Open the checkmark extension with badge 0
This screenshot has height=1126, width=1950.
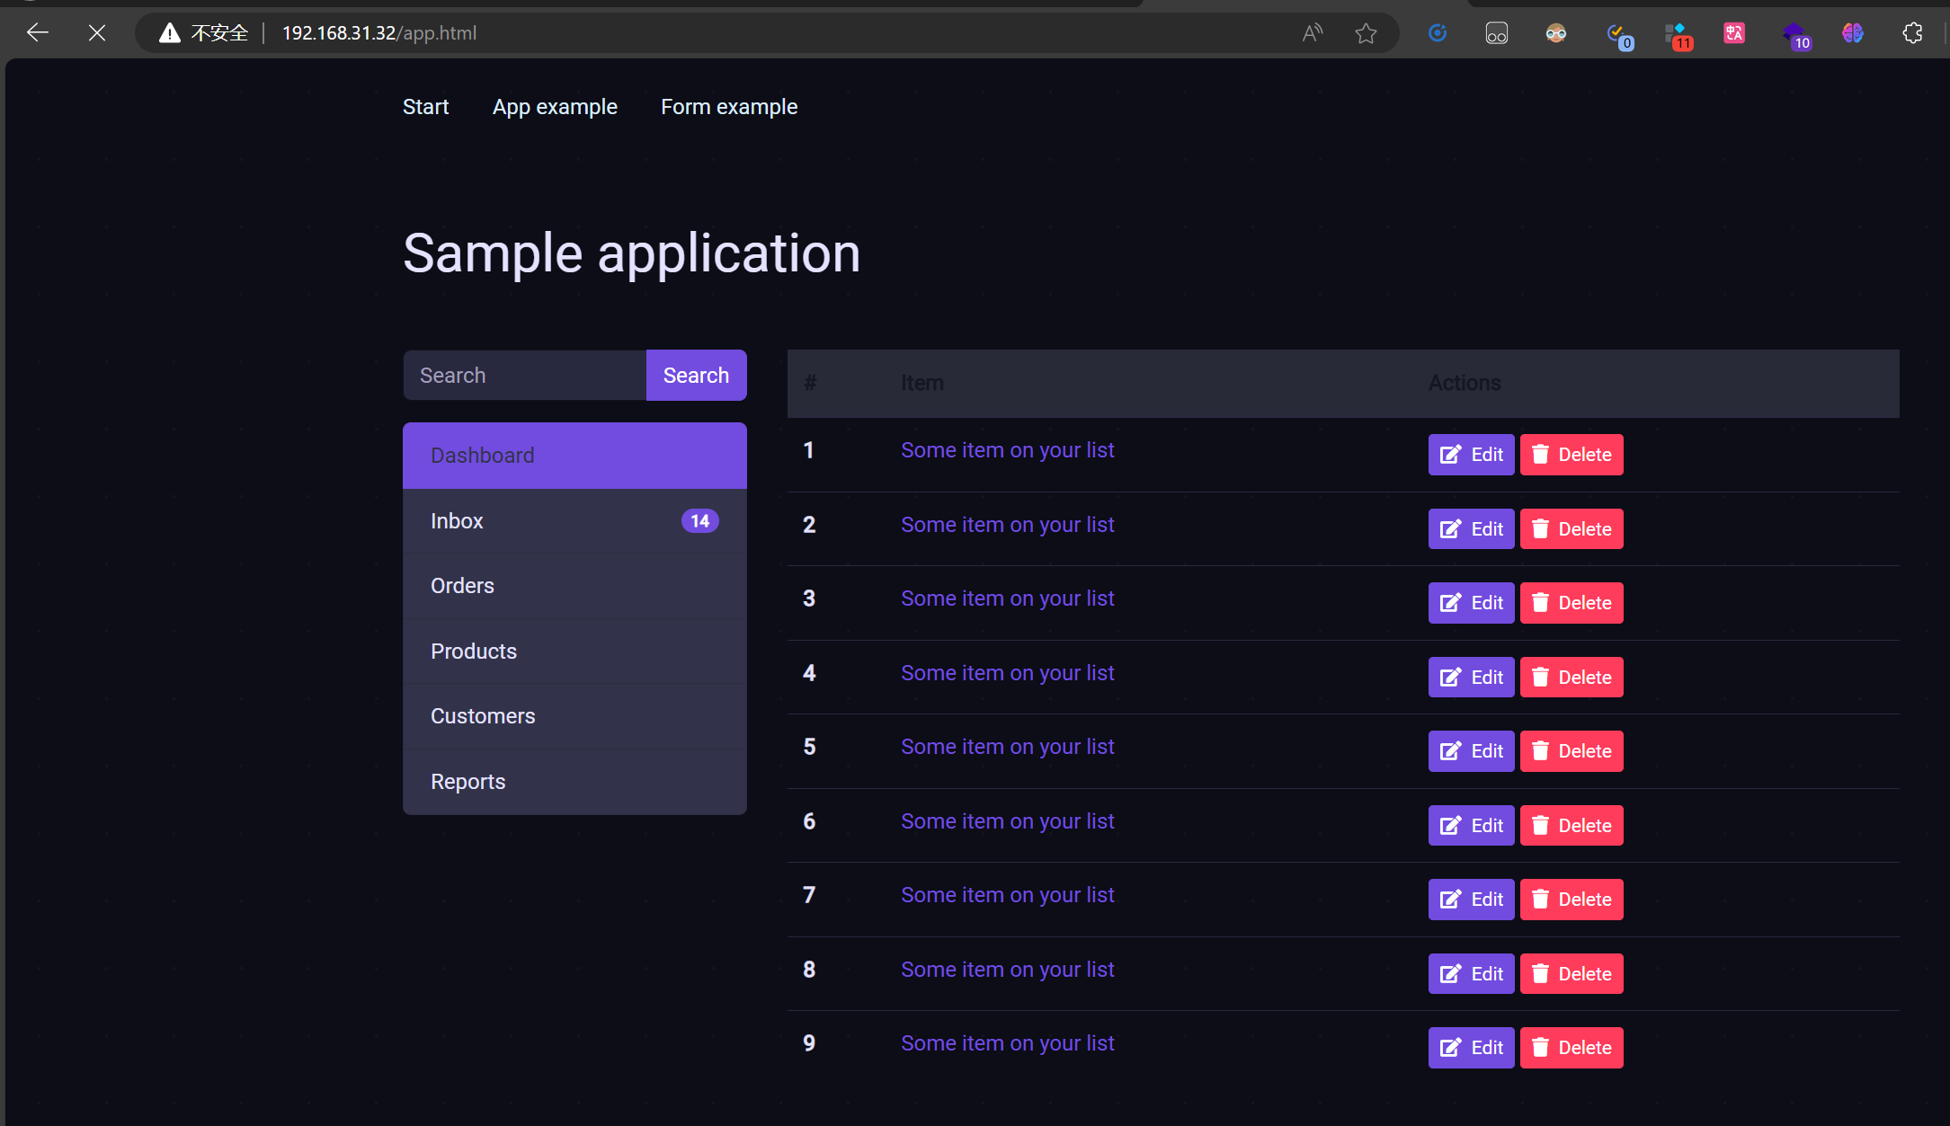(x=1618, y=35)
